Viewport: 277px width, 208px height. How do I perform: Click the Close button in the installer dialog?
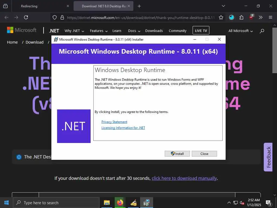204,154
